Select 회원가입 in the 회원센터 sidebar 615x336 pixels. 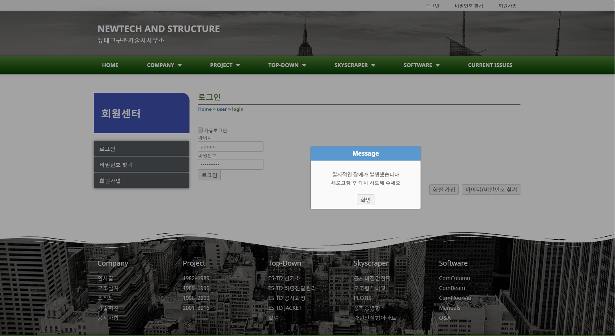coord(141,181)
